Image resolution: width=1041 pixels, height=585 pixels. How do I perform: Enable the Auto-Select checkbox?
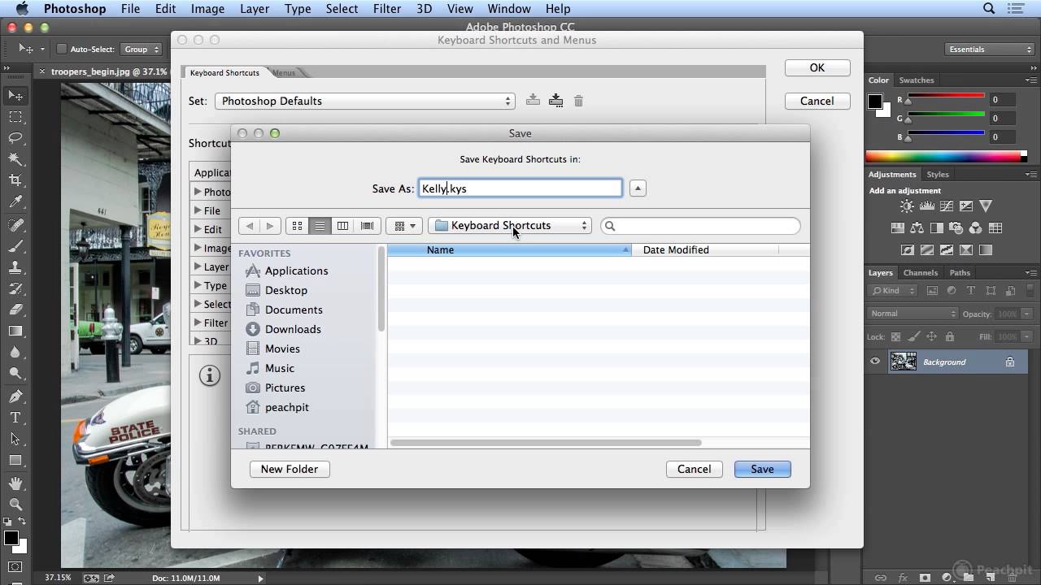[61, 50]
